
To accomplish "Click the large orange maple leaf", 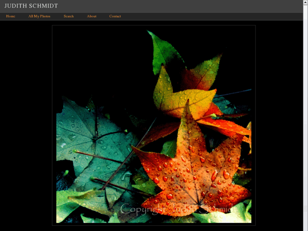I will coord(191,170).
